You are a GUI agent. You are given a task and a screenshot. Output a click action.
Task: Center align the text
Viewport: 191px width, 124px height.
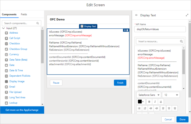coord(169,108)
